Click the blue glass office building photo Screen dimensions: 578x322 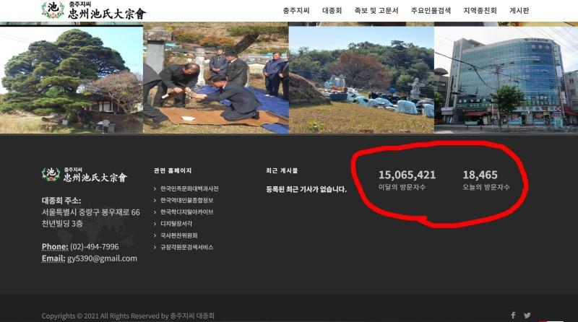point(506,78)
